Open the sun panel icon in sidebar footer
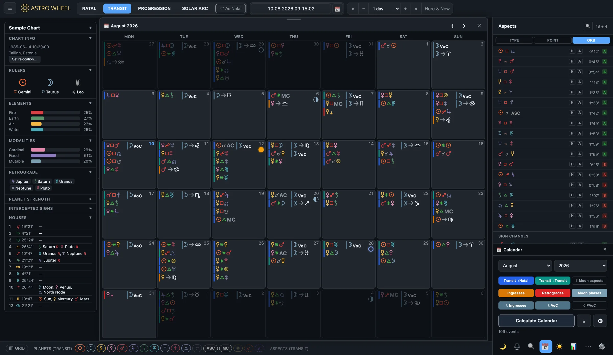The height and width of the screenshot is (355, 613). [559, 346]
